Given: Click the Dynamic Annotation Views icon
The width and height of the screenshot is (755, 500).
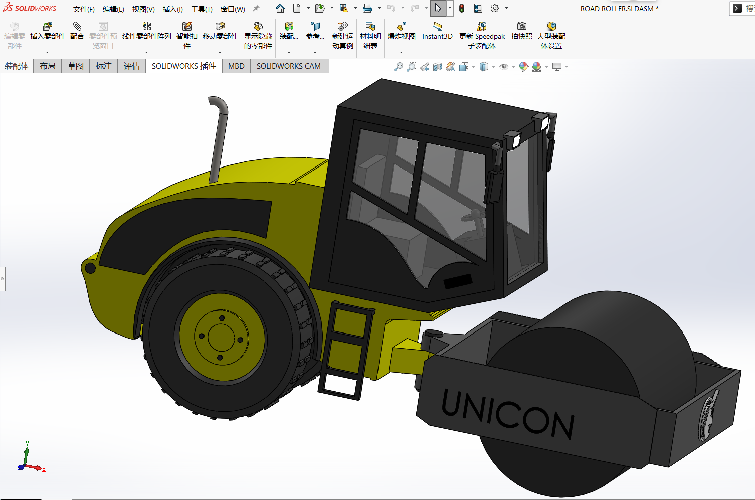Looking at the screenshot, I should (451, 67).
